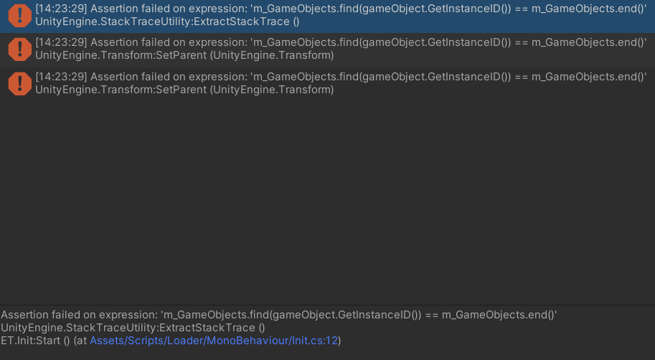This screenshot has height=360, width=655.
Task: Click the [14:23:29] timestamp of the first log
Action: point(61,9)
